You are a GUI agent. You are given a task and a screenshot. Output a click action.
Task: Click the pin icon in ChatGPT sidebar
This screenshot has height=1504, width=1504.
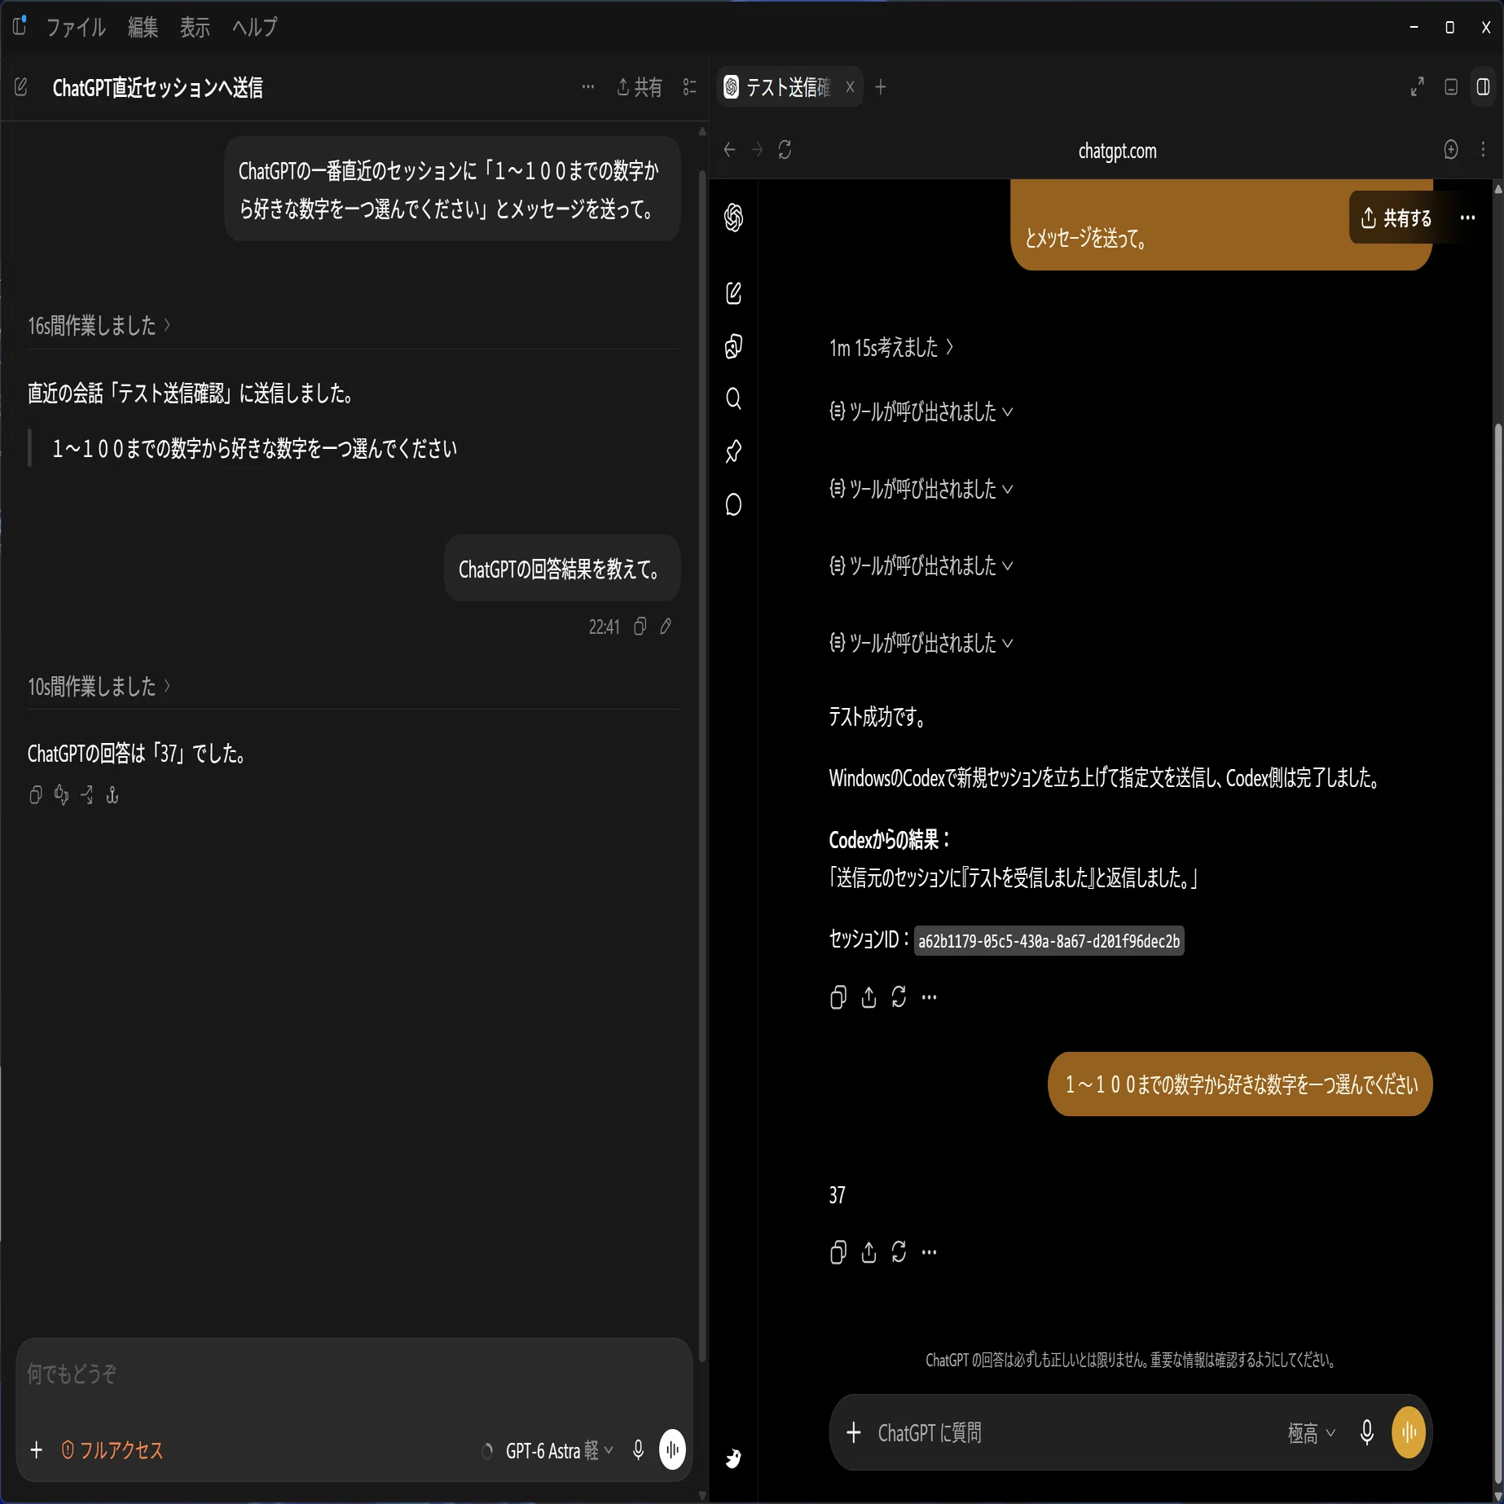pyautogui.click(x=733, y=451)
